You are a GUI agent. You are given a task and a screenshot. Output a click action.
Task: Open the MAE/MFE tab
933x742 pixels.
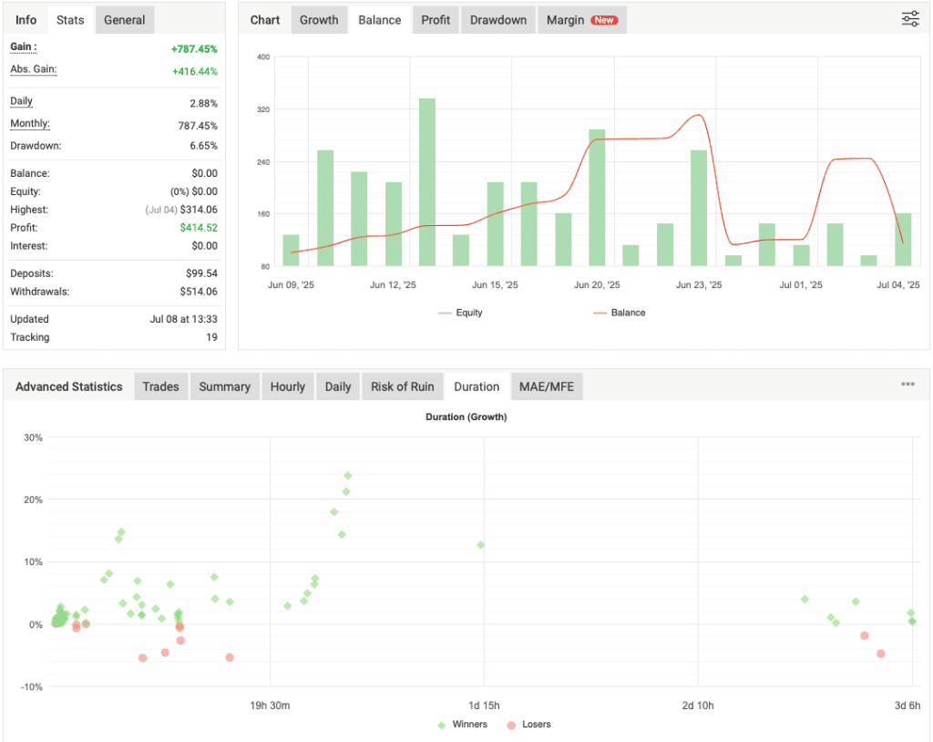click(547, 386)
